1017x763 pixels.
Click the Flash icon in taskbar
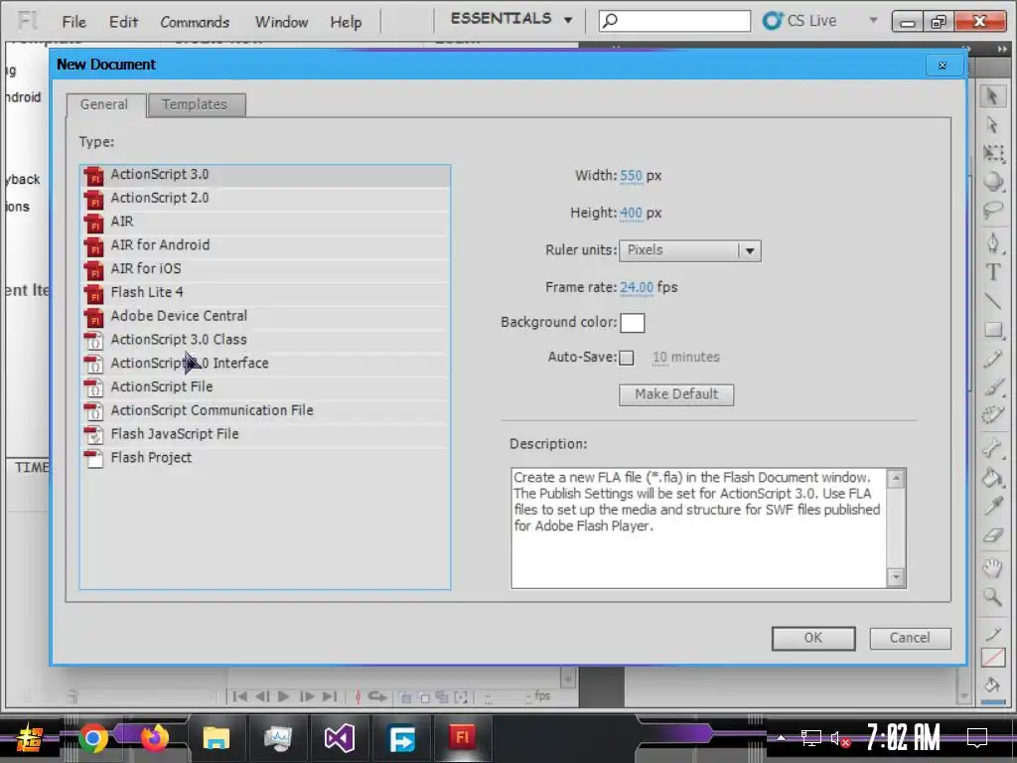462,738
